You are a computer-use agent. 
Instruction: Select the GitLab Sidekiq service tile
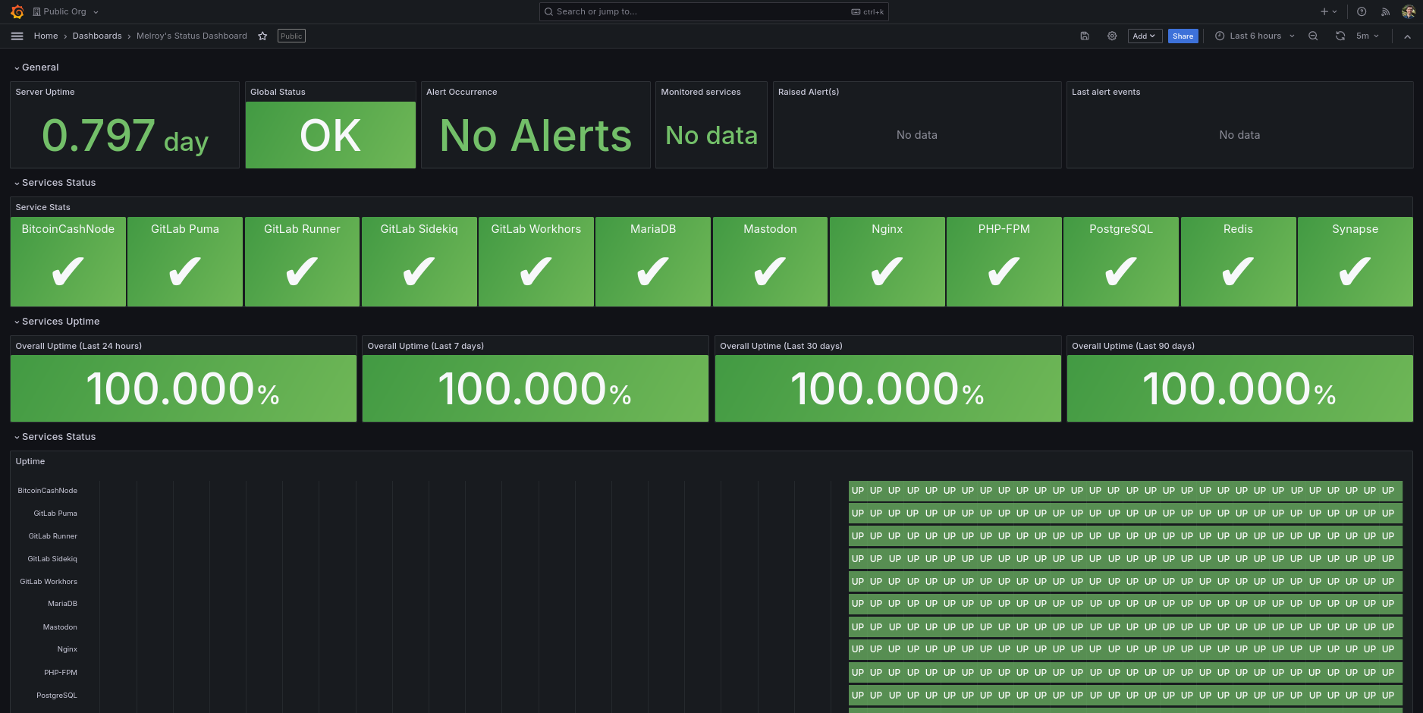tap(419, 262)
